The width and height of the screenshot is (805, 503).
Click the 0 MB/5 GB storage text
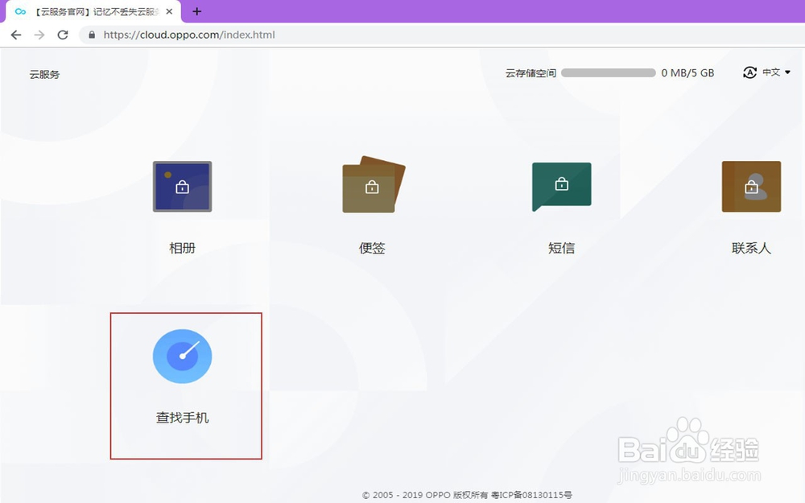[x=687, y=73]
